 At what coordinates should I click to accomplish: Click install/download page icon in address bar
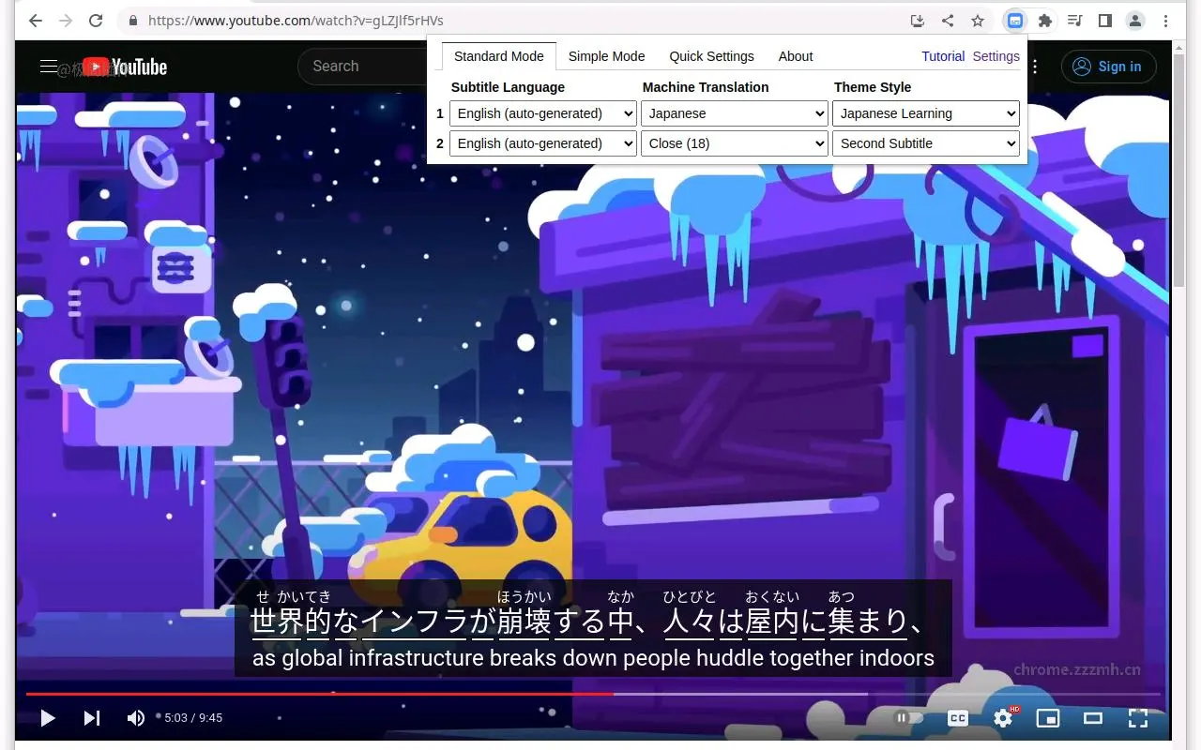tap(918, 21)
